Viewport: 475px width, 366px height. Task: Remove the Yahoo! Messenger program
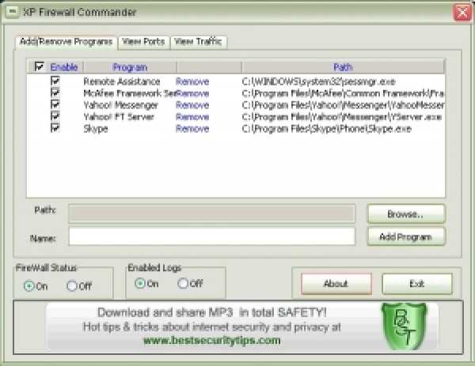(x=192, y=105)
